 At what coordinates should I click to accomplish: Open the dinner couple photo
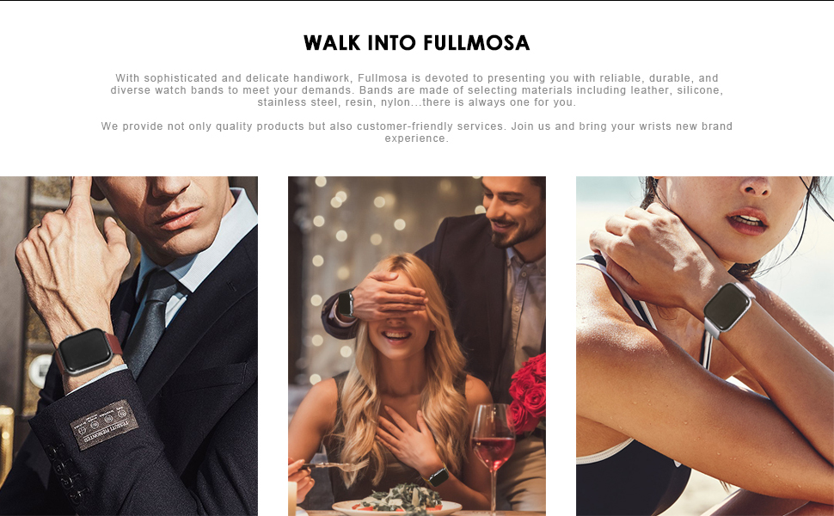click(417, 346)
